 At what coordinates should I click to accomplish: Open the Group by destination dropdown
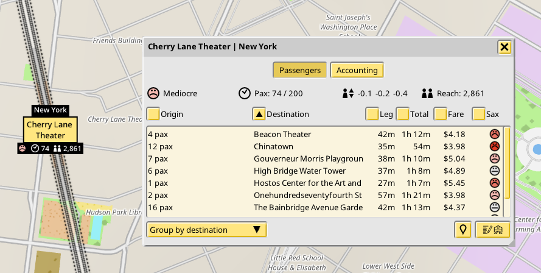point(207,230)
